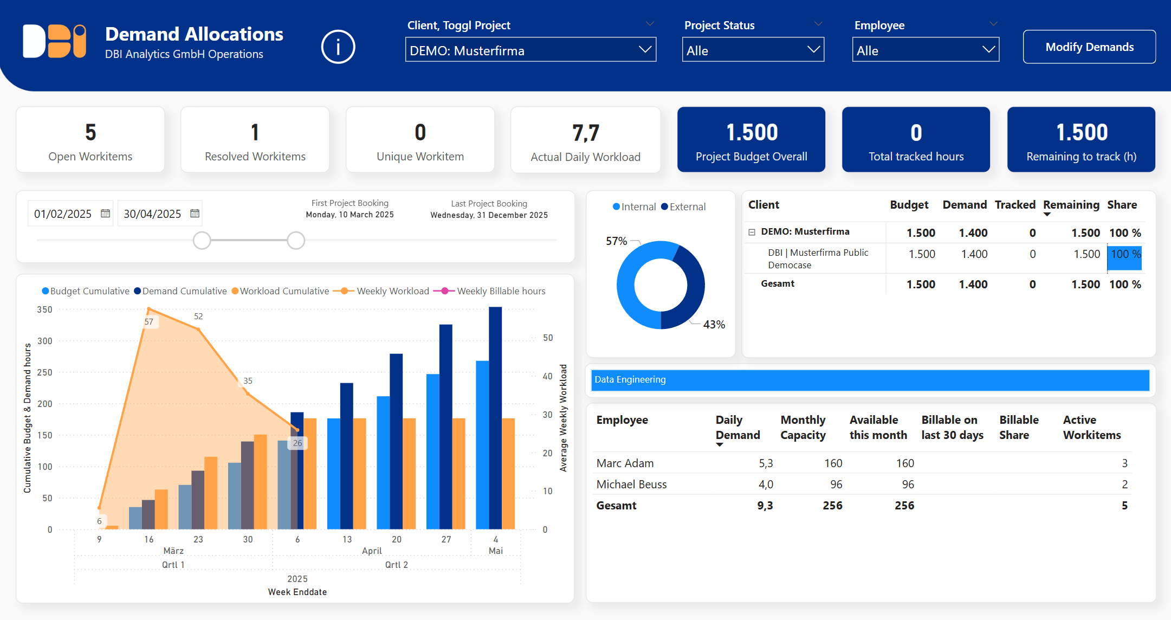The height and width of the screenshot is (620, 1171).
Task: Click the tallest dark bar for week 4 Mai
Action: pyautogui.click(x=495, y=418)
